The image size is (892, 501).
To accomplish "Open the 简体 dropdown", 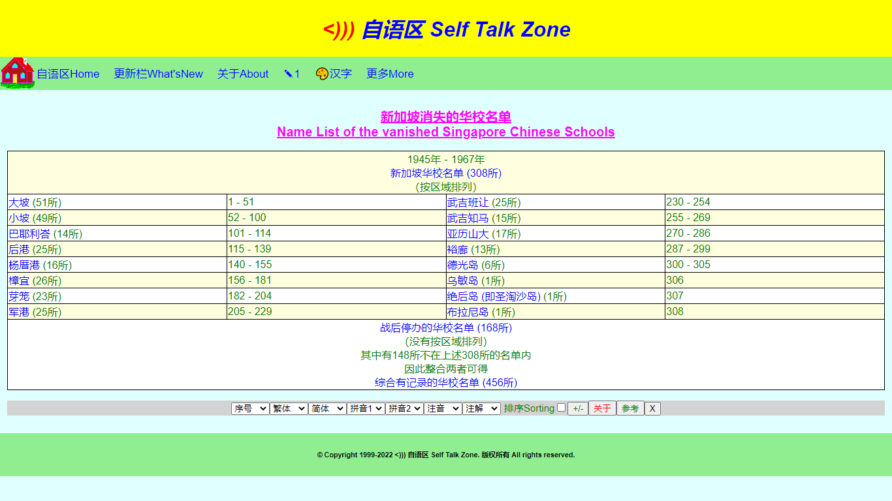I will 327,408.
